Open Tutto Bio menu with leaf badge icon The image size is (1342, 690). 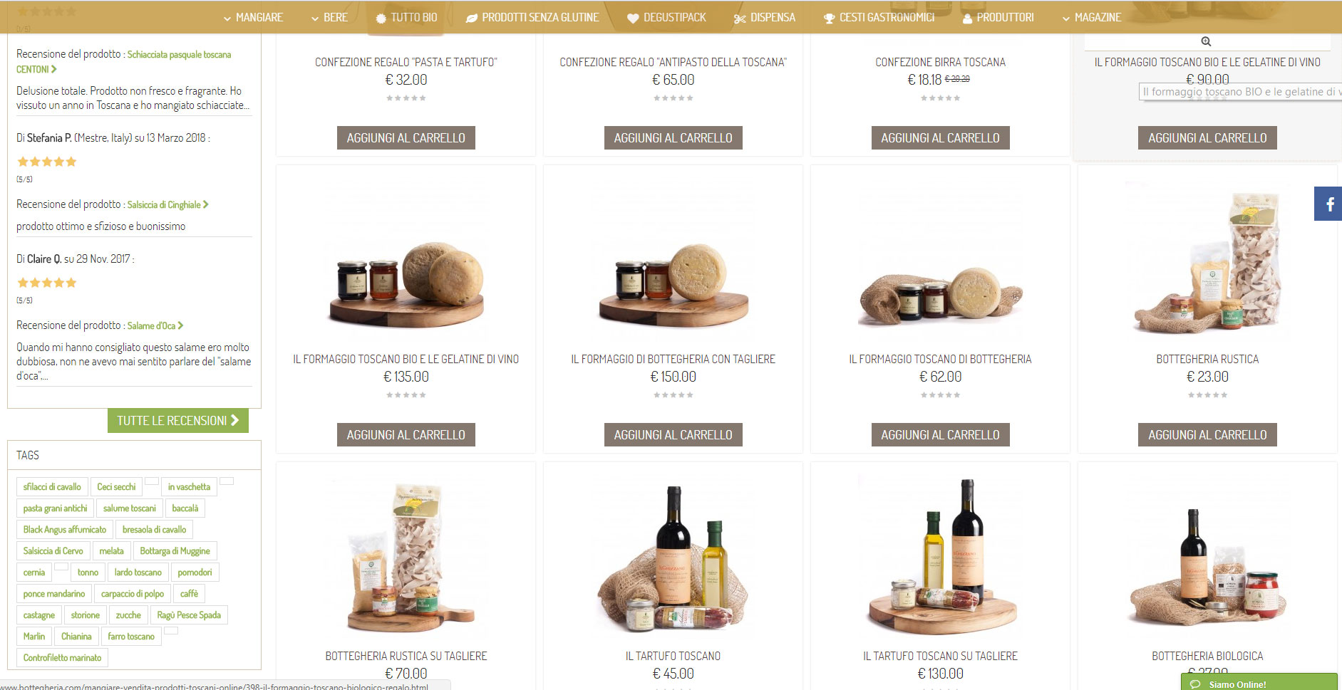(x=406, y=17)
